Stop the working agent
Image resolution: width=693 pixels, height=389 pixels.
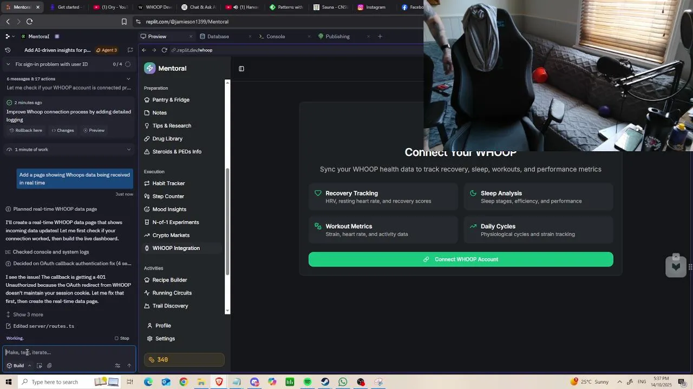point(122,338)
